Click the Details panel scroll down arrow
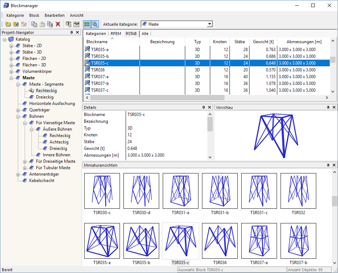 click(210, 157)
